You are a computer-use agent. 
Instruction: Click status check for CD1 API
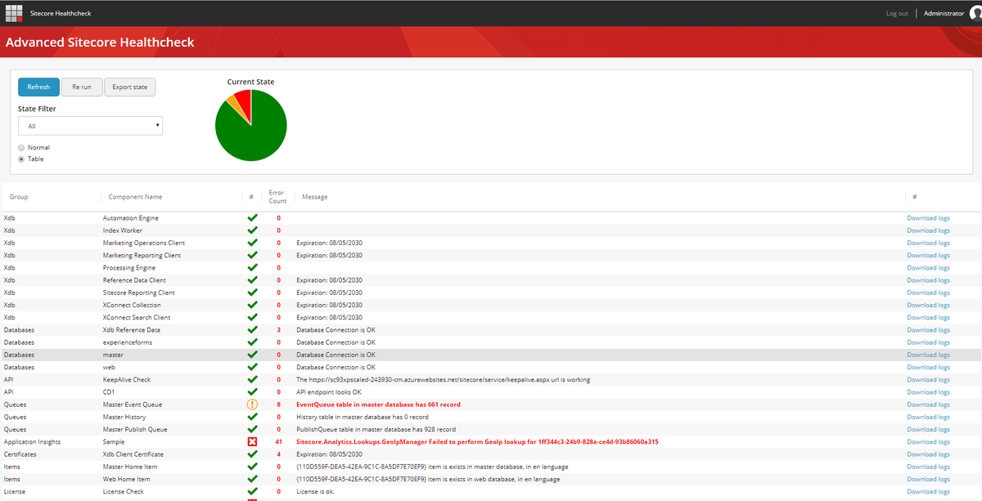pyautogui.click(x=252, y=391)
